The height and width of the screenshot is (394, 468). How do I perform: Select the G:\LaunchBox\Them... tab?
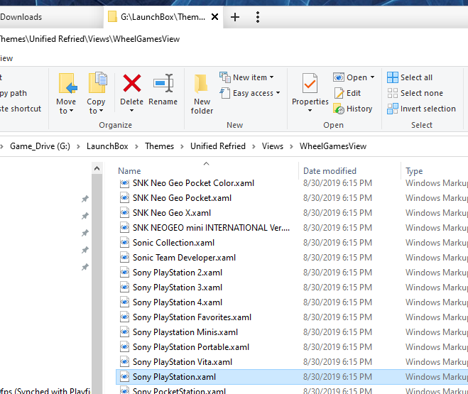[x=163, y=17]
